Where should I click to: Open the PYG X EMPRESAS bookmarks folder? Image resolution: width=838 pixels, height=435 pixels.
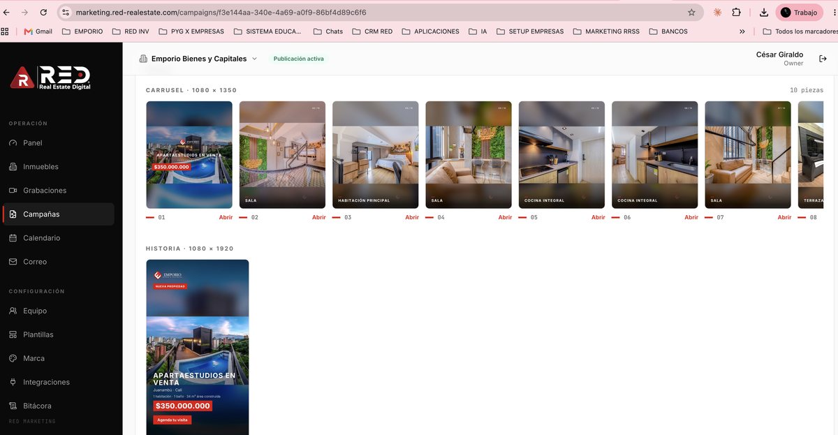point(192,31)
